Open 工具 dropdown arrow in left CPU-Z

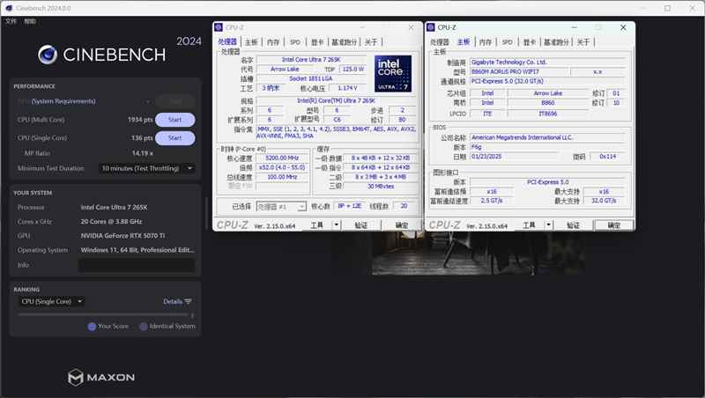point(337,225)
